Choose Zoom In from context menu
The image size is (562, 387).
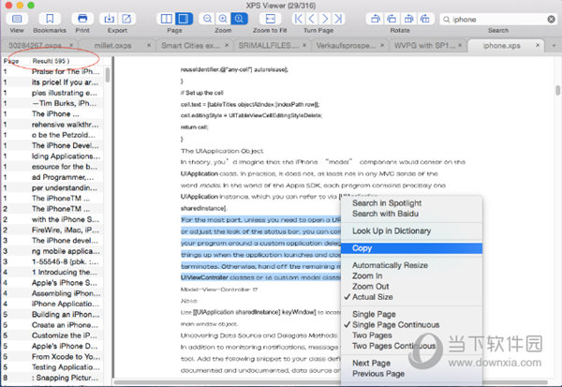pyautogui.click(x=411, y=275)
